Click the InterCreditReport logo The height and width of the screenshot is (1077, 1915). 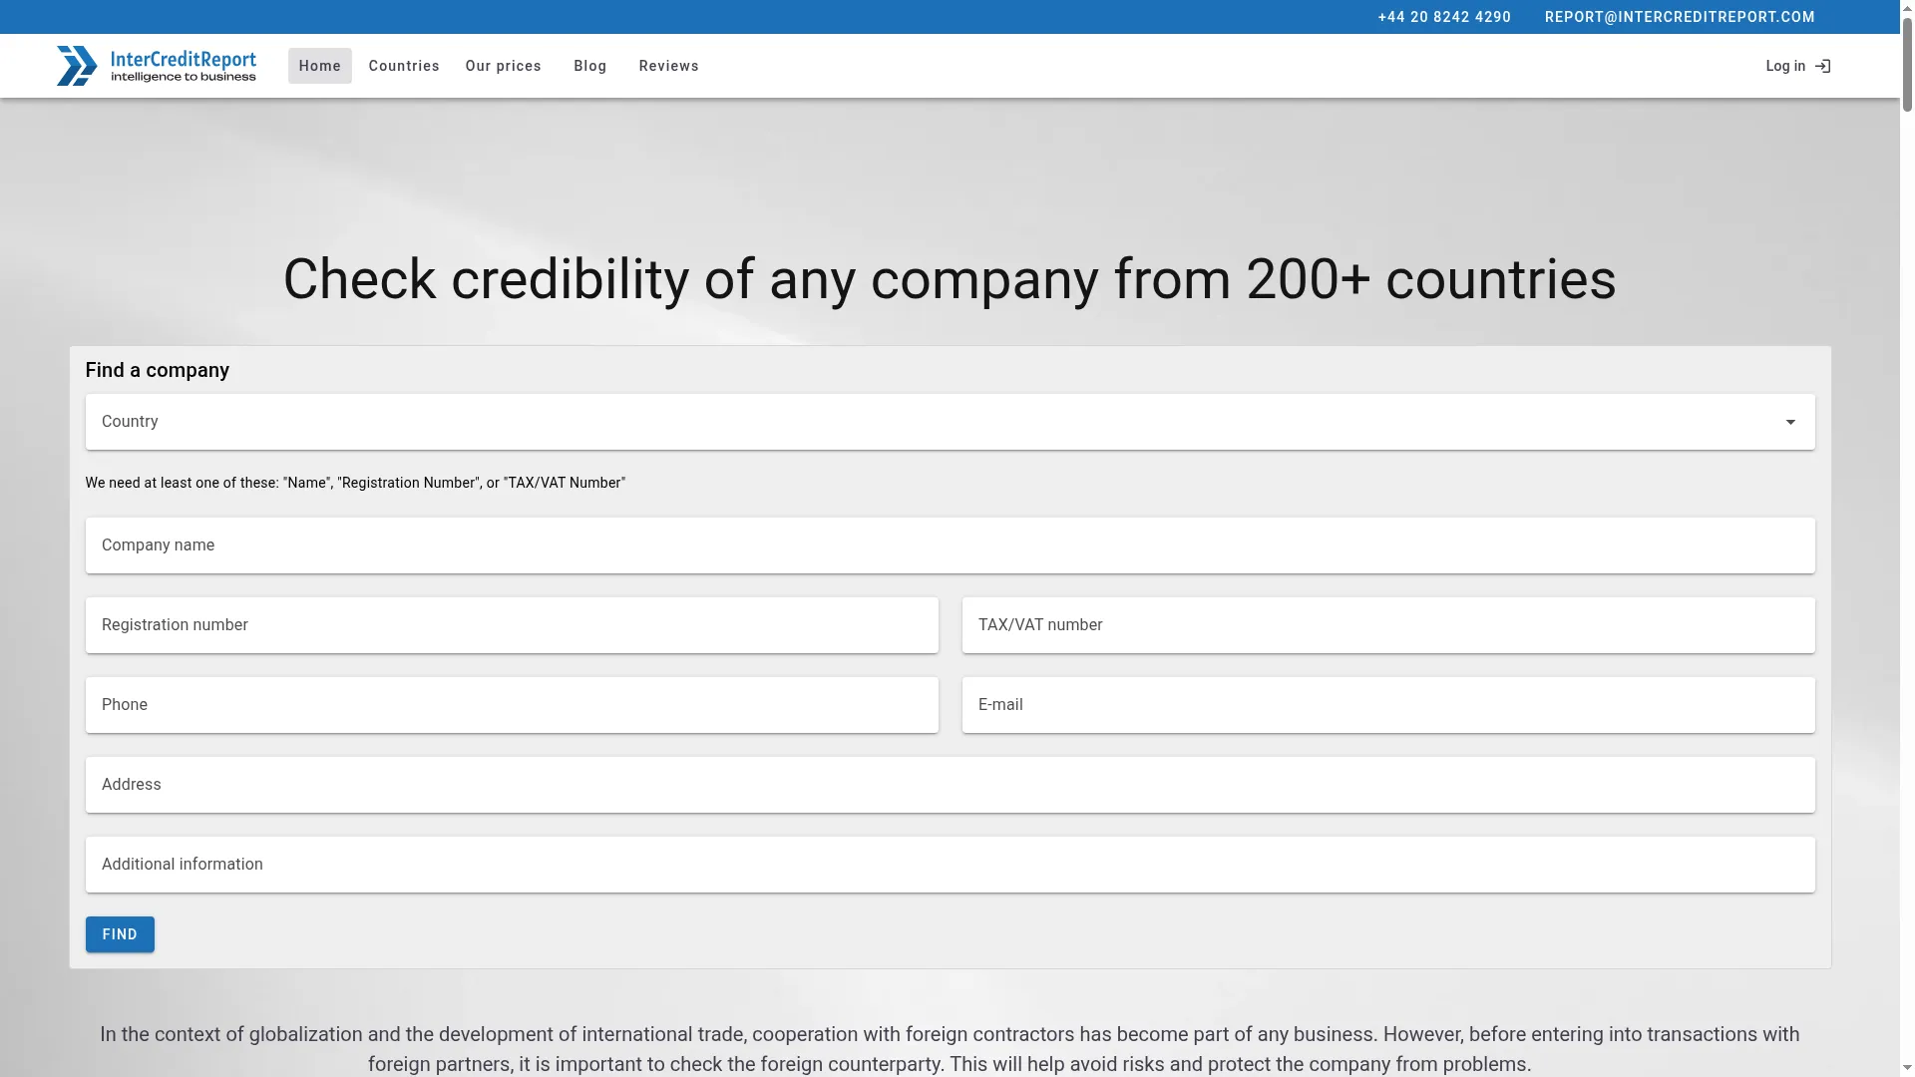[x=157, y=66]
